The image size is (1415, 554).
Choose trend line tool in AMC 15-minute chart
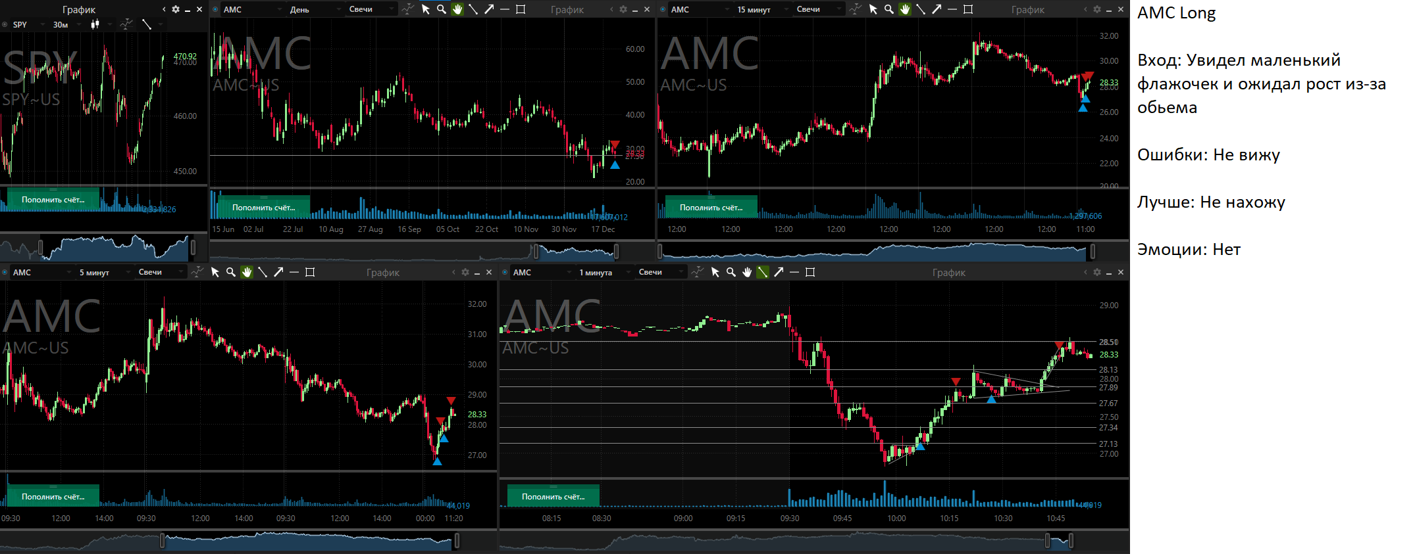tap(921, 9)
